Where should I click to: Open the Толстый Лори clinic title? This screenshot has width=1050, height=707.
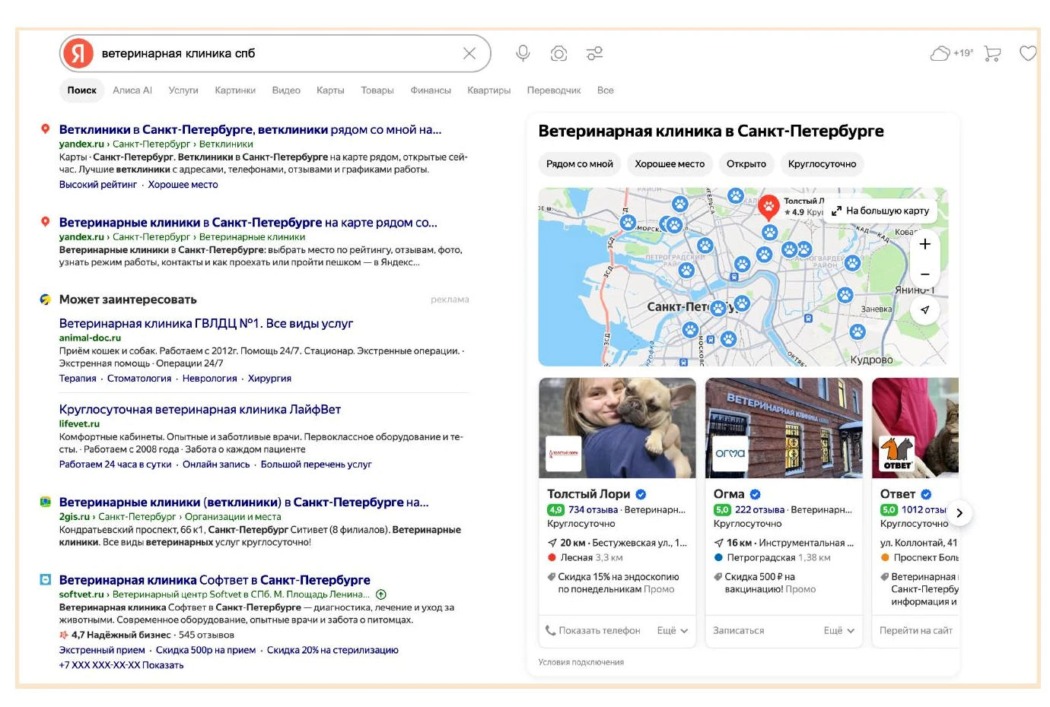pos(588,494)
